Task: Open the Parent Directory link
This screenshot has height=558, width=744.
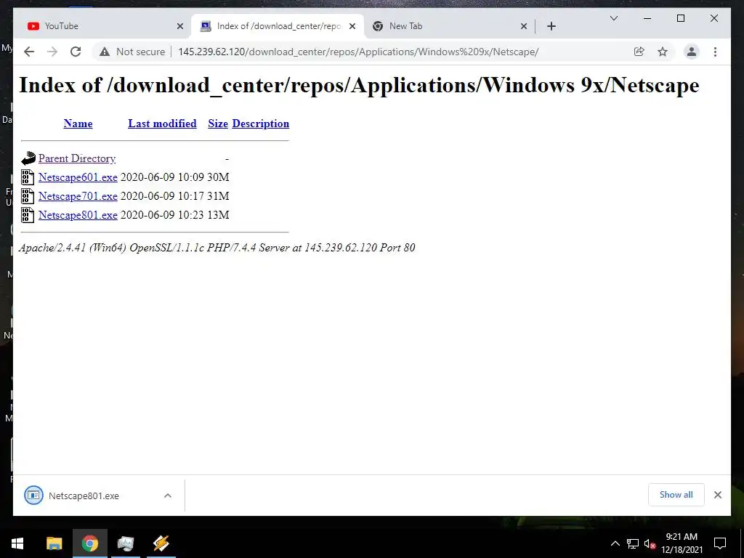Action: (x=77, y=158)
